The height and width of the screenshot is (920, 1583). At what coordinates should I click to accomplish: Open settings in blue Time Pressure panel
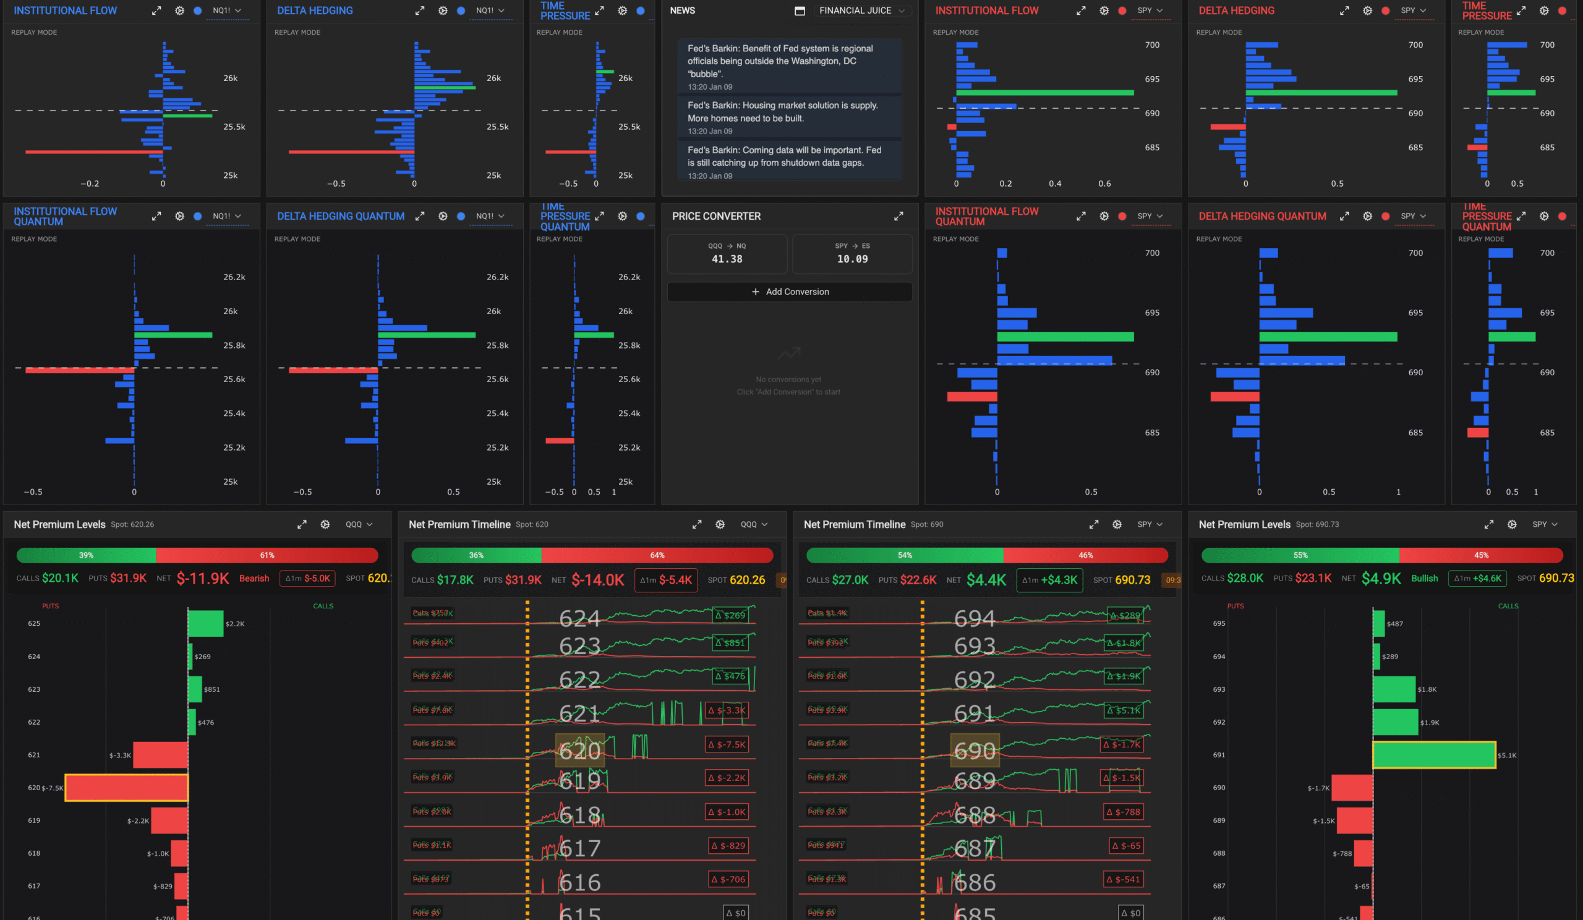[623, 11]
